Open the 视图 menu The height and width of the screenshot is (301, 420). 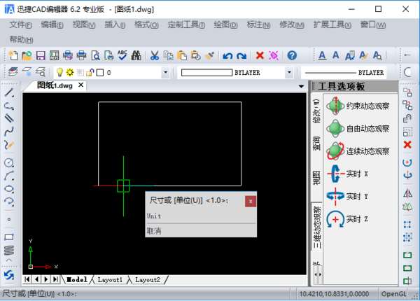point(84,25)
